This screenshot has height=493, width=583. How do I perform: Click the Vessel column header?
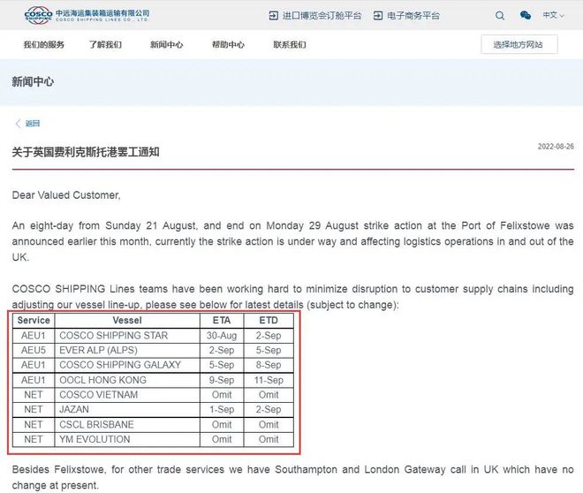tap(127, 321)
